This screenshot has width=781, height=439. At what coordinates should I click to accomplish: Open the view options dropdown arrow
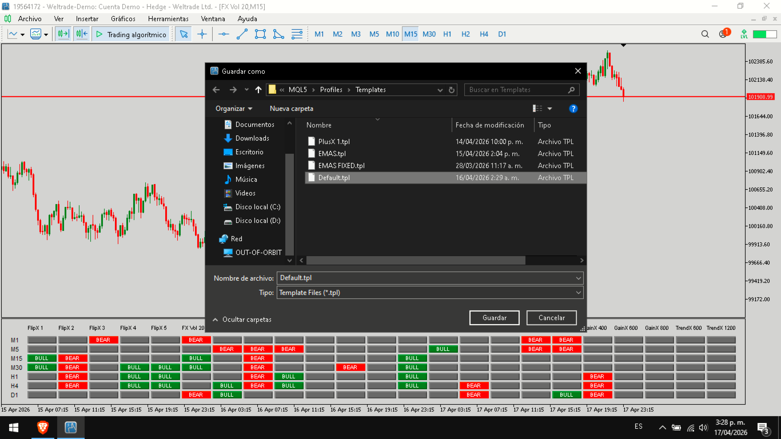point(550,109)
